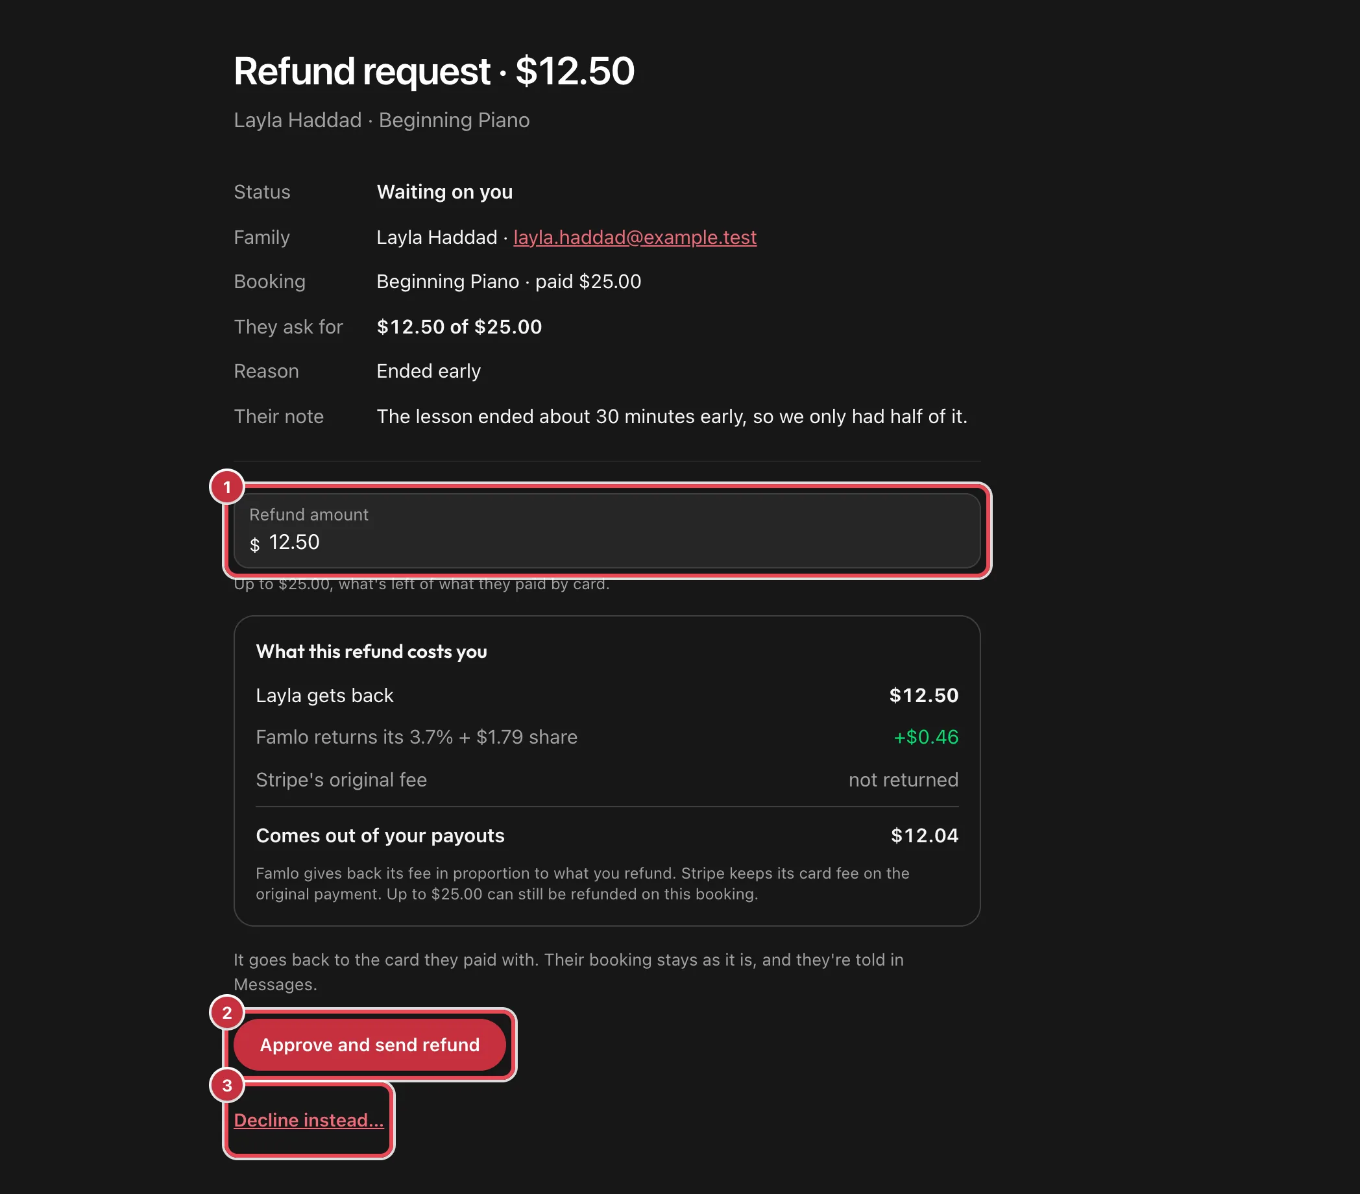Click Famlo returns its 3.7% + $1.79 share
Screen dimensions: 1360x1194
point(417,737)
